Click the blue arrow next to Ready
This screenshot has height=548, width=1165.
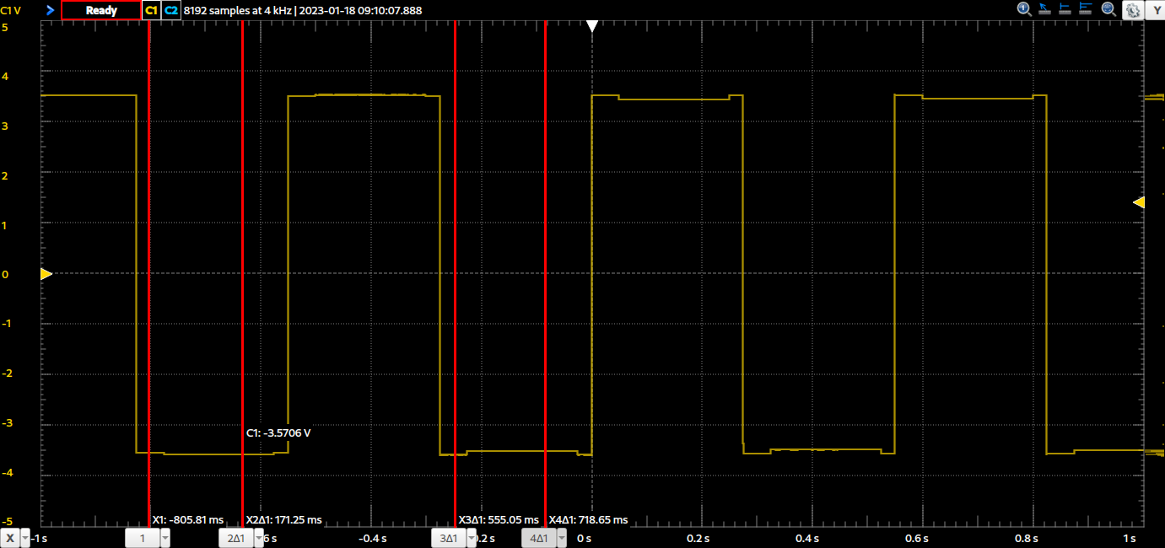[x=50, y=10]
